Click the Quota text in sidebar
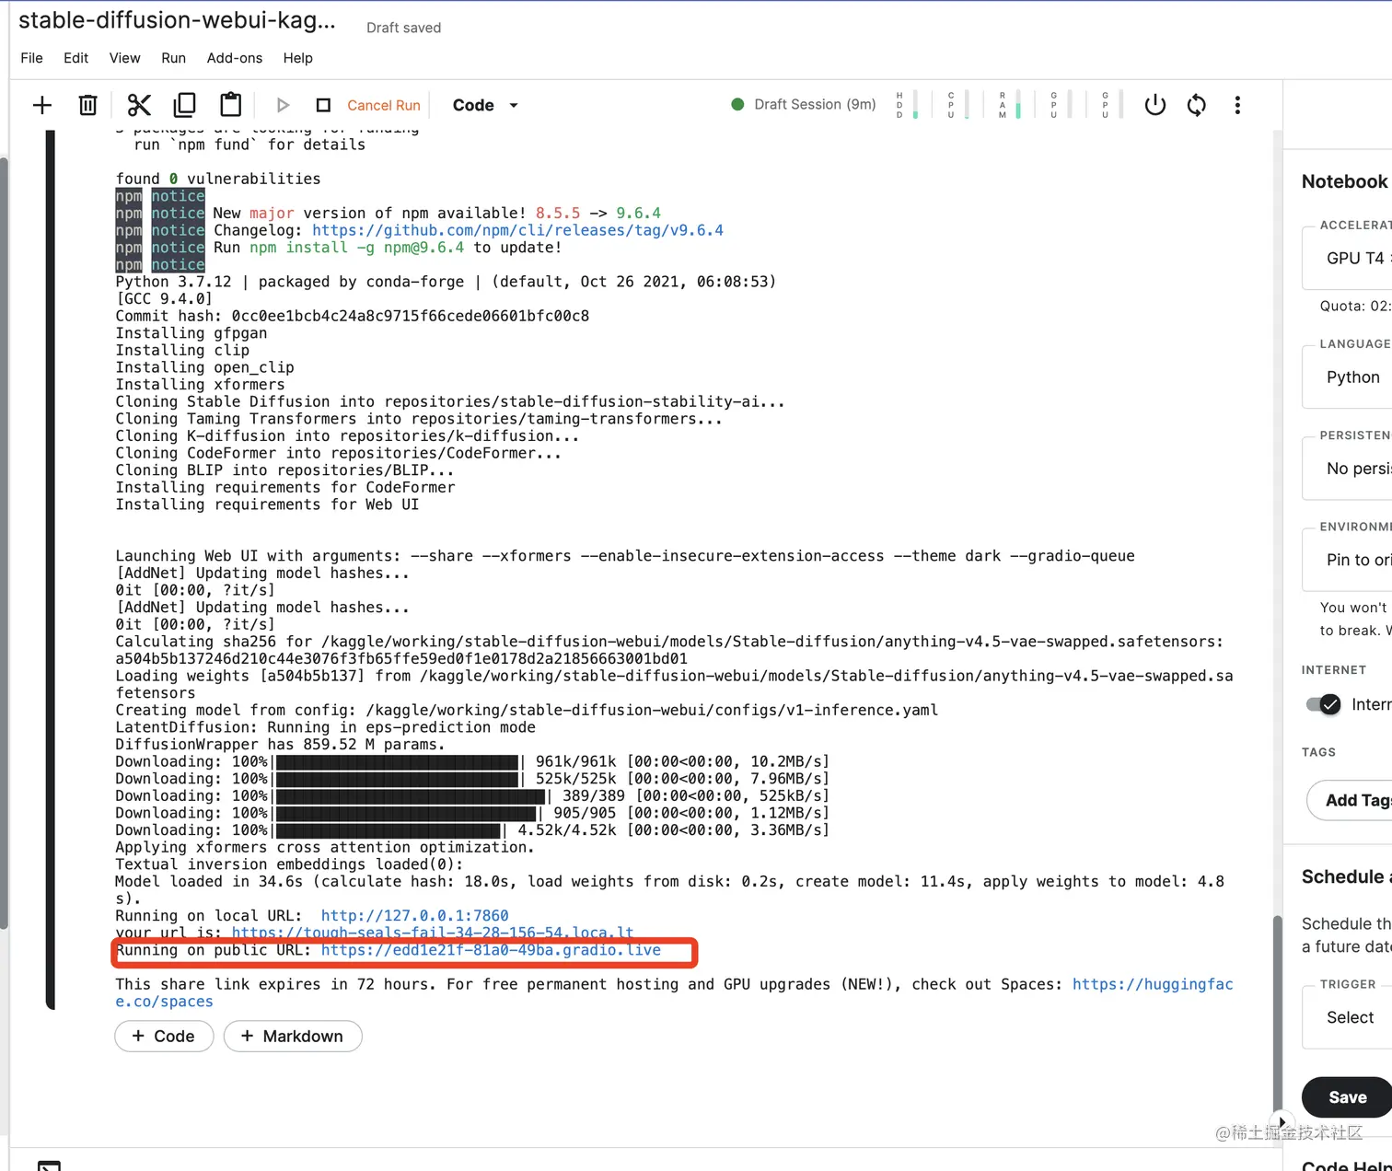This screenshot has height=1171, width=1392. pos(1354,306)
